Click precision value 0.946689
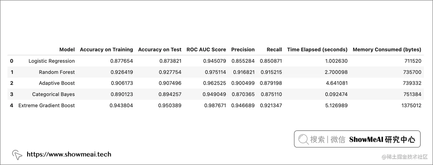The width and height of the screenshot is (433, 165). pyautogui.click(x=243, y=105)
